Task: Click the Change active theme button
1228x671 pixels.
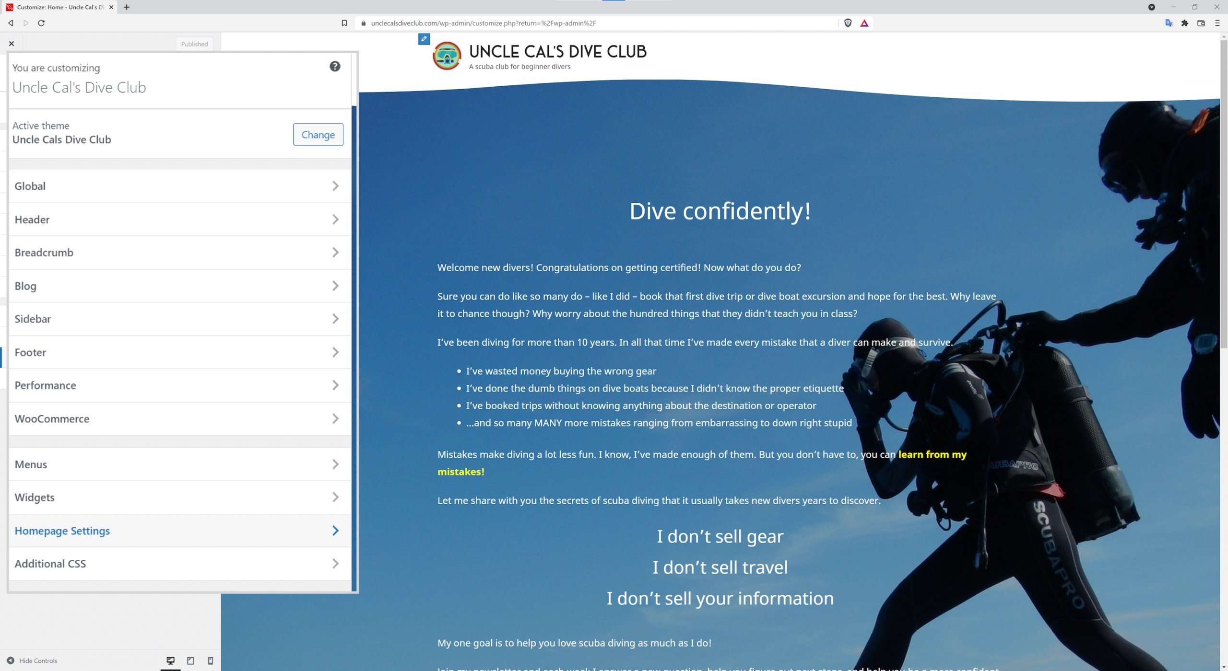Action: 318,135
